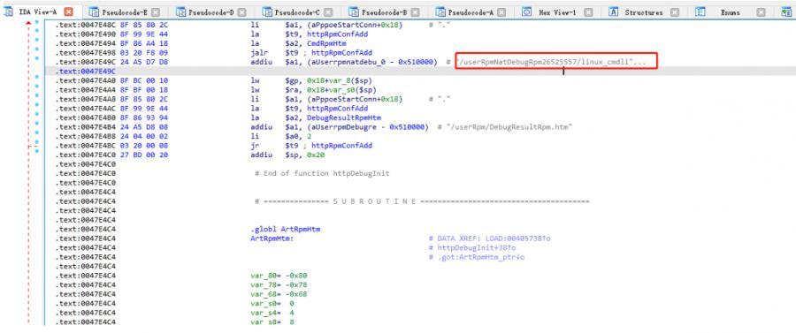This screenshot has height=333, width=796.
Task: Open the Pseudocode-D tab
Action: pyautogui.click(x=210, y=11)
